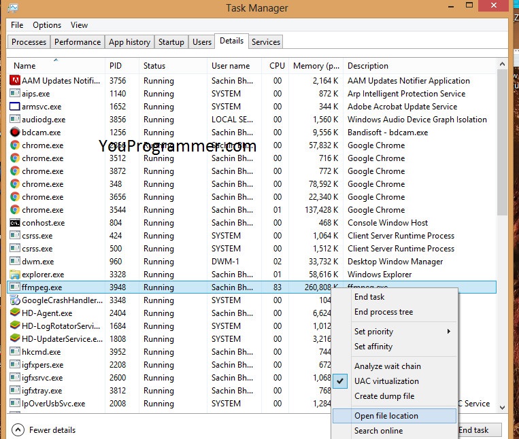519x439 pixels.
Task: Click the scrollbar down arrow
Action: point(502,407)
